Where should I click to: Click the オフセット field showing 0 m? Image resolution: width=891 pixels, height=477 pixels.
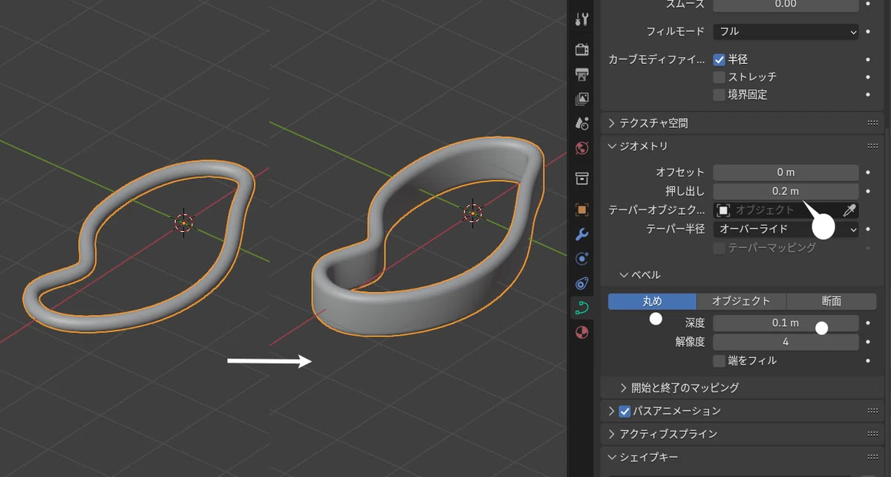[786, 172]
